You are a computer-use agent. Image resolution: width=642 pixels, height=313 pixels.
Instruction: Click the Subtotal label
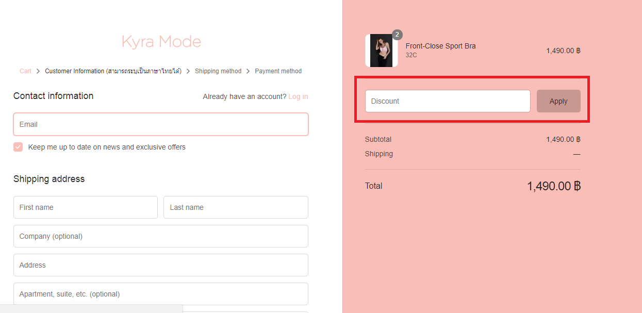[x=378, y=139]
